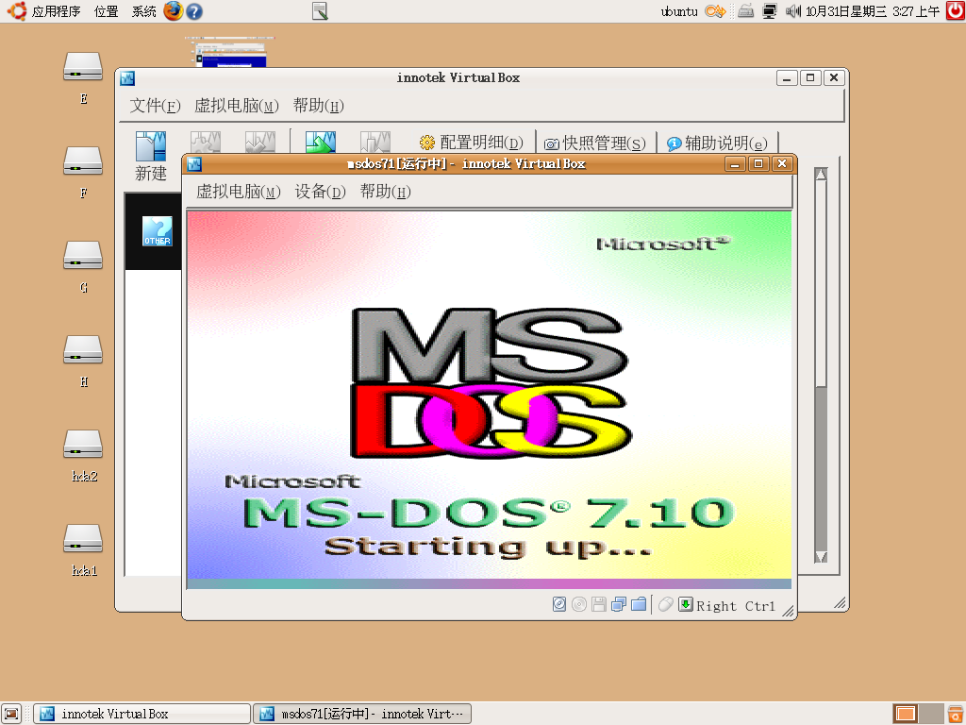This screenshot has width=966, height=725.
Task: Open 文件(F) menu in VirtualBox manager
Action: (x=155, y=106)
